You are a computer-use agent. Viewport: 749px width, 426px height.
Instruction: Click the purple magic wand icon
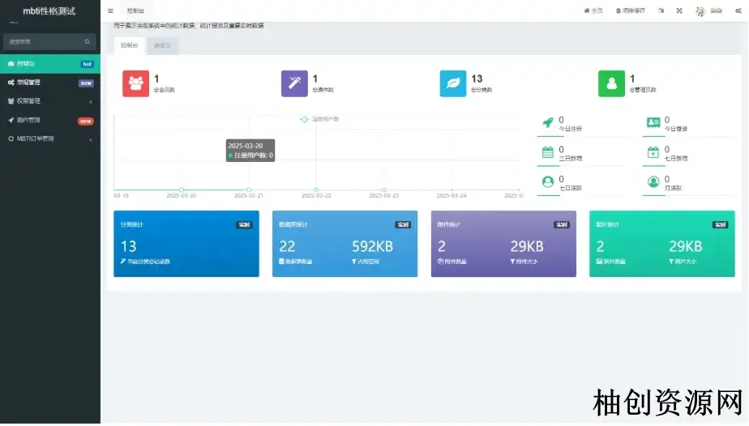click(294, 83)
